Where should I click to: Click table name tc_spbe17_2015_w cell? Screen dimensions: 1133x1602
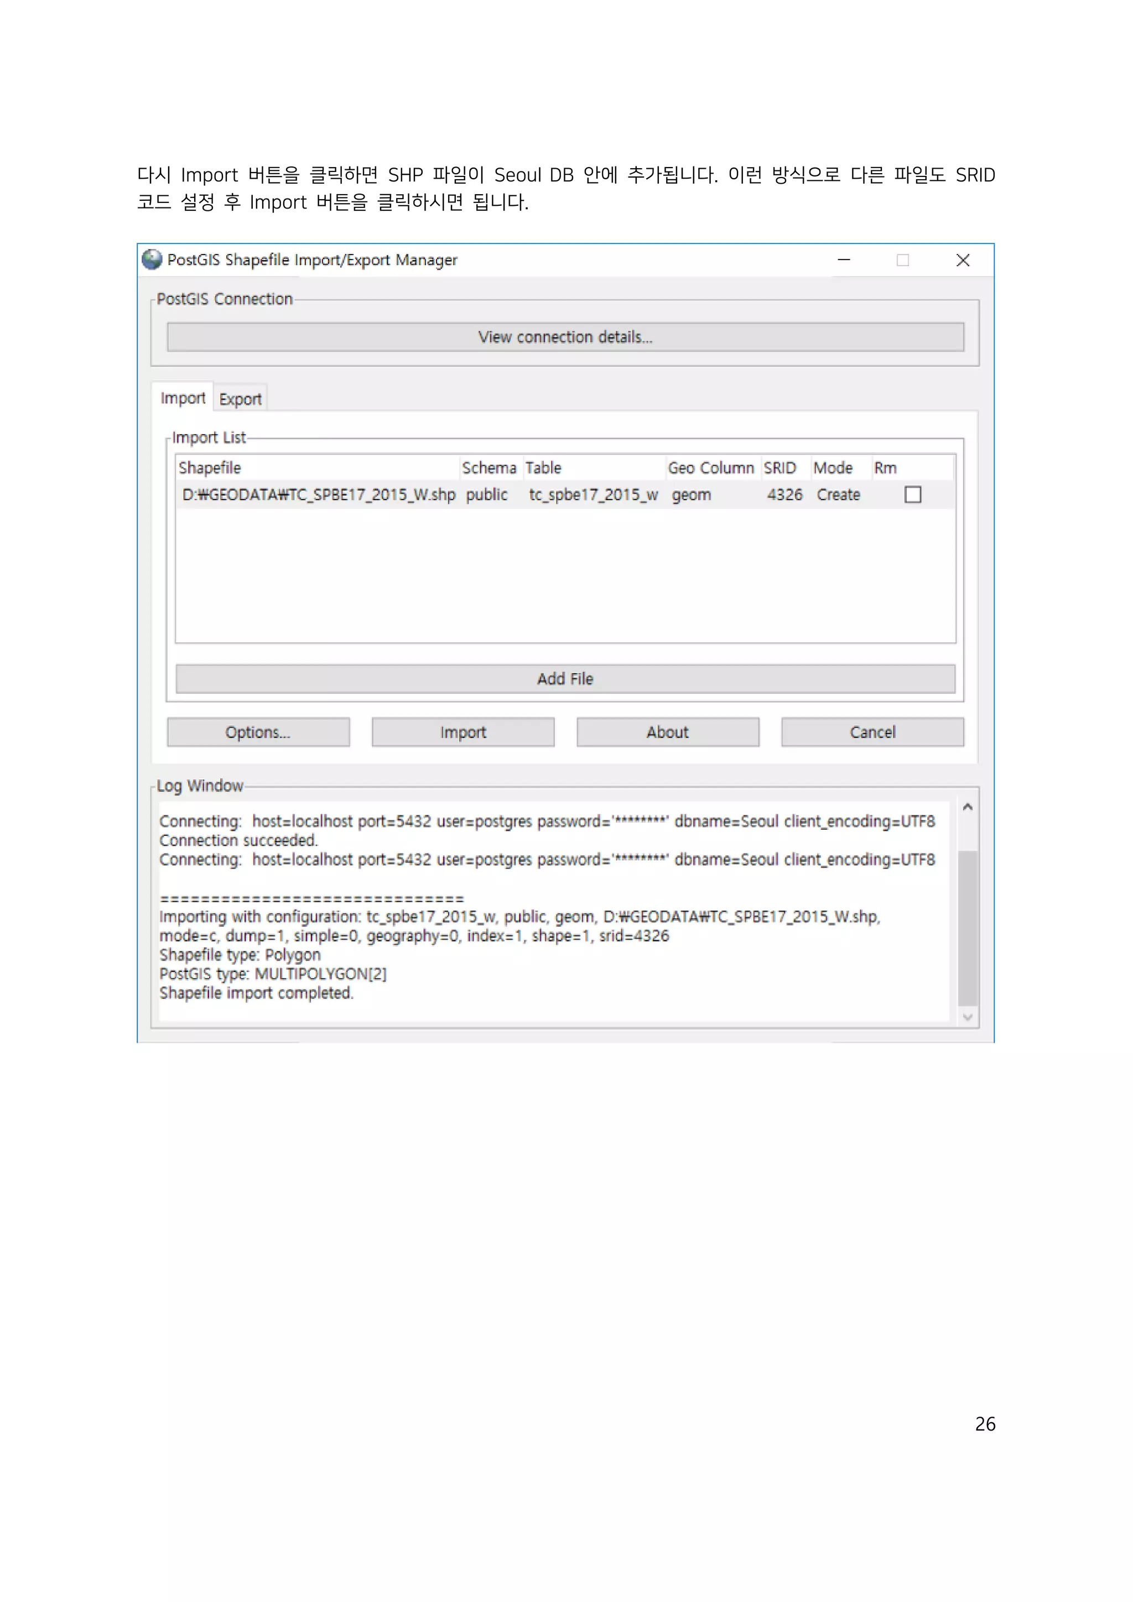coord(593,495)
